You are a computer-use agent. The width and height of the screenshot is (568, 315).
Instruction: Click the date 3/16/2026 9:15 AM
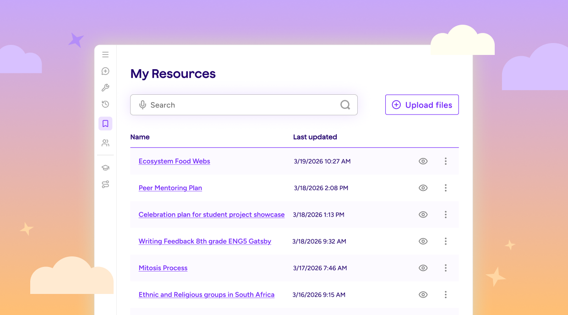(319, 294)
